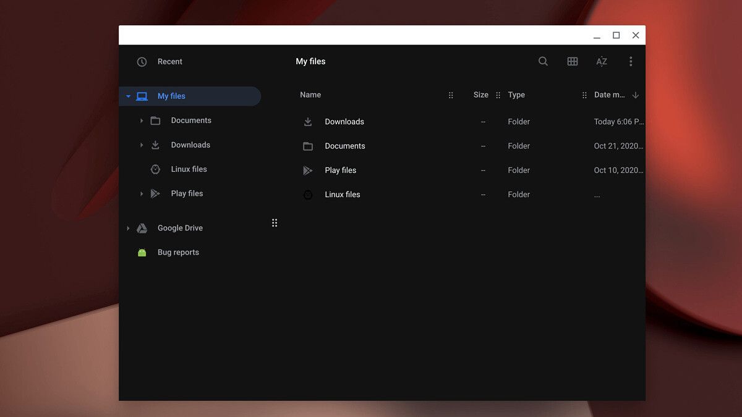Viewport: 742px width, 417px height.
Task: Open the Documents folder from the file list
Action: pyautogui.click(x=344, y=146)
